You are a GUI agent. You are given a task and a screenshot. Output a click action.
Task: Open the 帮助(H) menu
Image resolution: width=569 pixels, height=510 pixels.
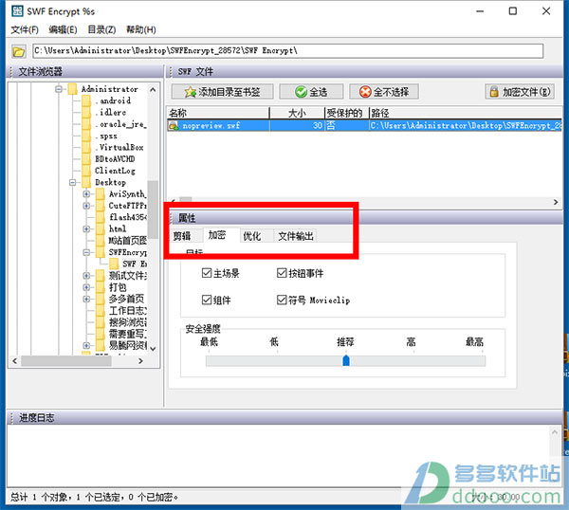(x=140, y=29)
